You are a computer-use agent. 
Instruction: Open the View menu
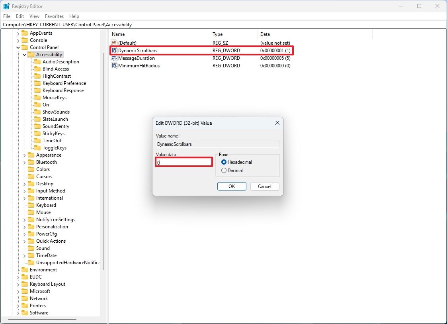pos(34,16)
